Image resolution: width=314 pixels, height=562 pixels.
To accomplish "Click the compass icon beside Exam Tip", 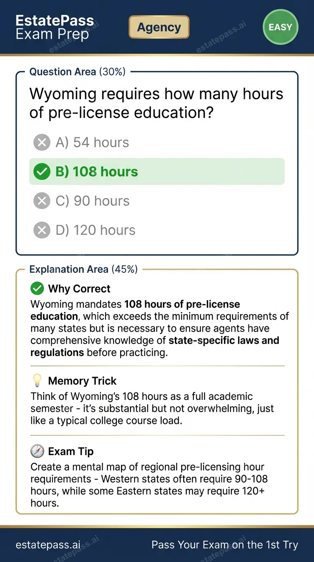I will [x=38, y=451].
